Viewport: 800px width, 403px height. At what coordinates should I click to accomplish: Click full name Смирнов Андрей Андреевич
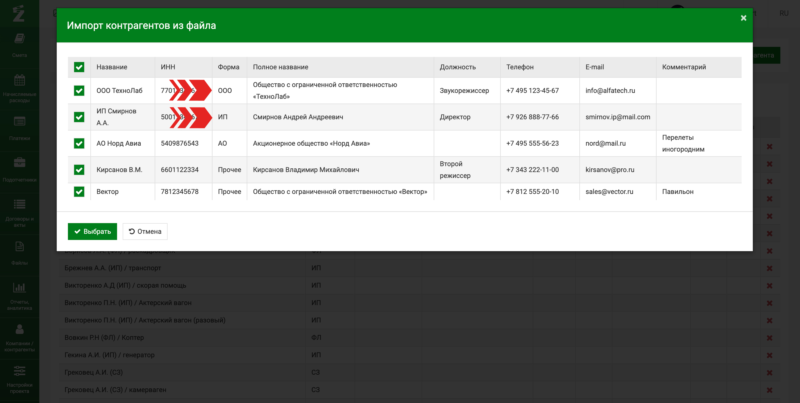[298, 117]
